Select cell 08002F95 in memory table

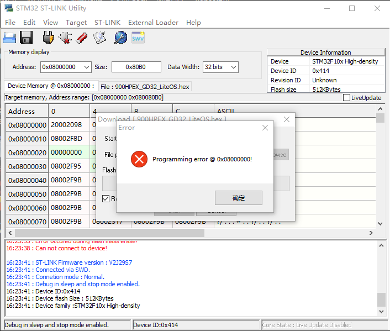pyautogui.click(x=69, y=166)
